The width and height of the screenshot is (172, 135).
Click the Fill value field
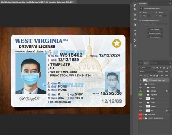coord(167,76)
